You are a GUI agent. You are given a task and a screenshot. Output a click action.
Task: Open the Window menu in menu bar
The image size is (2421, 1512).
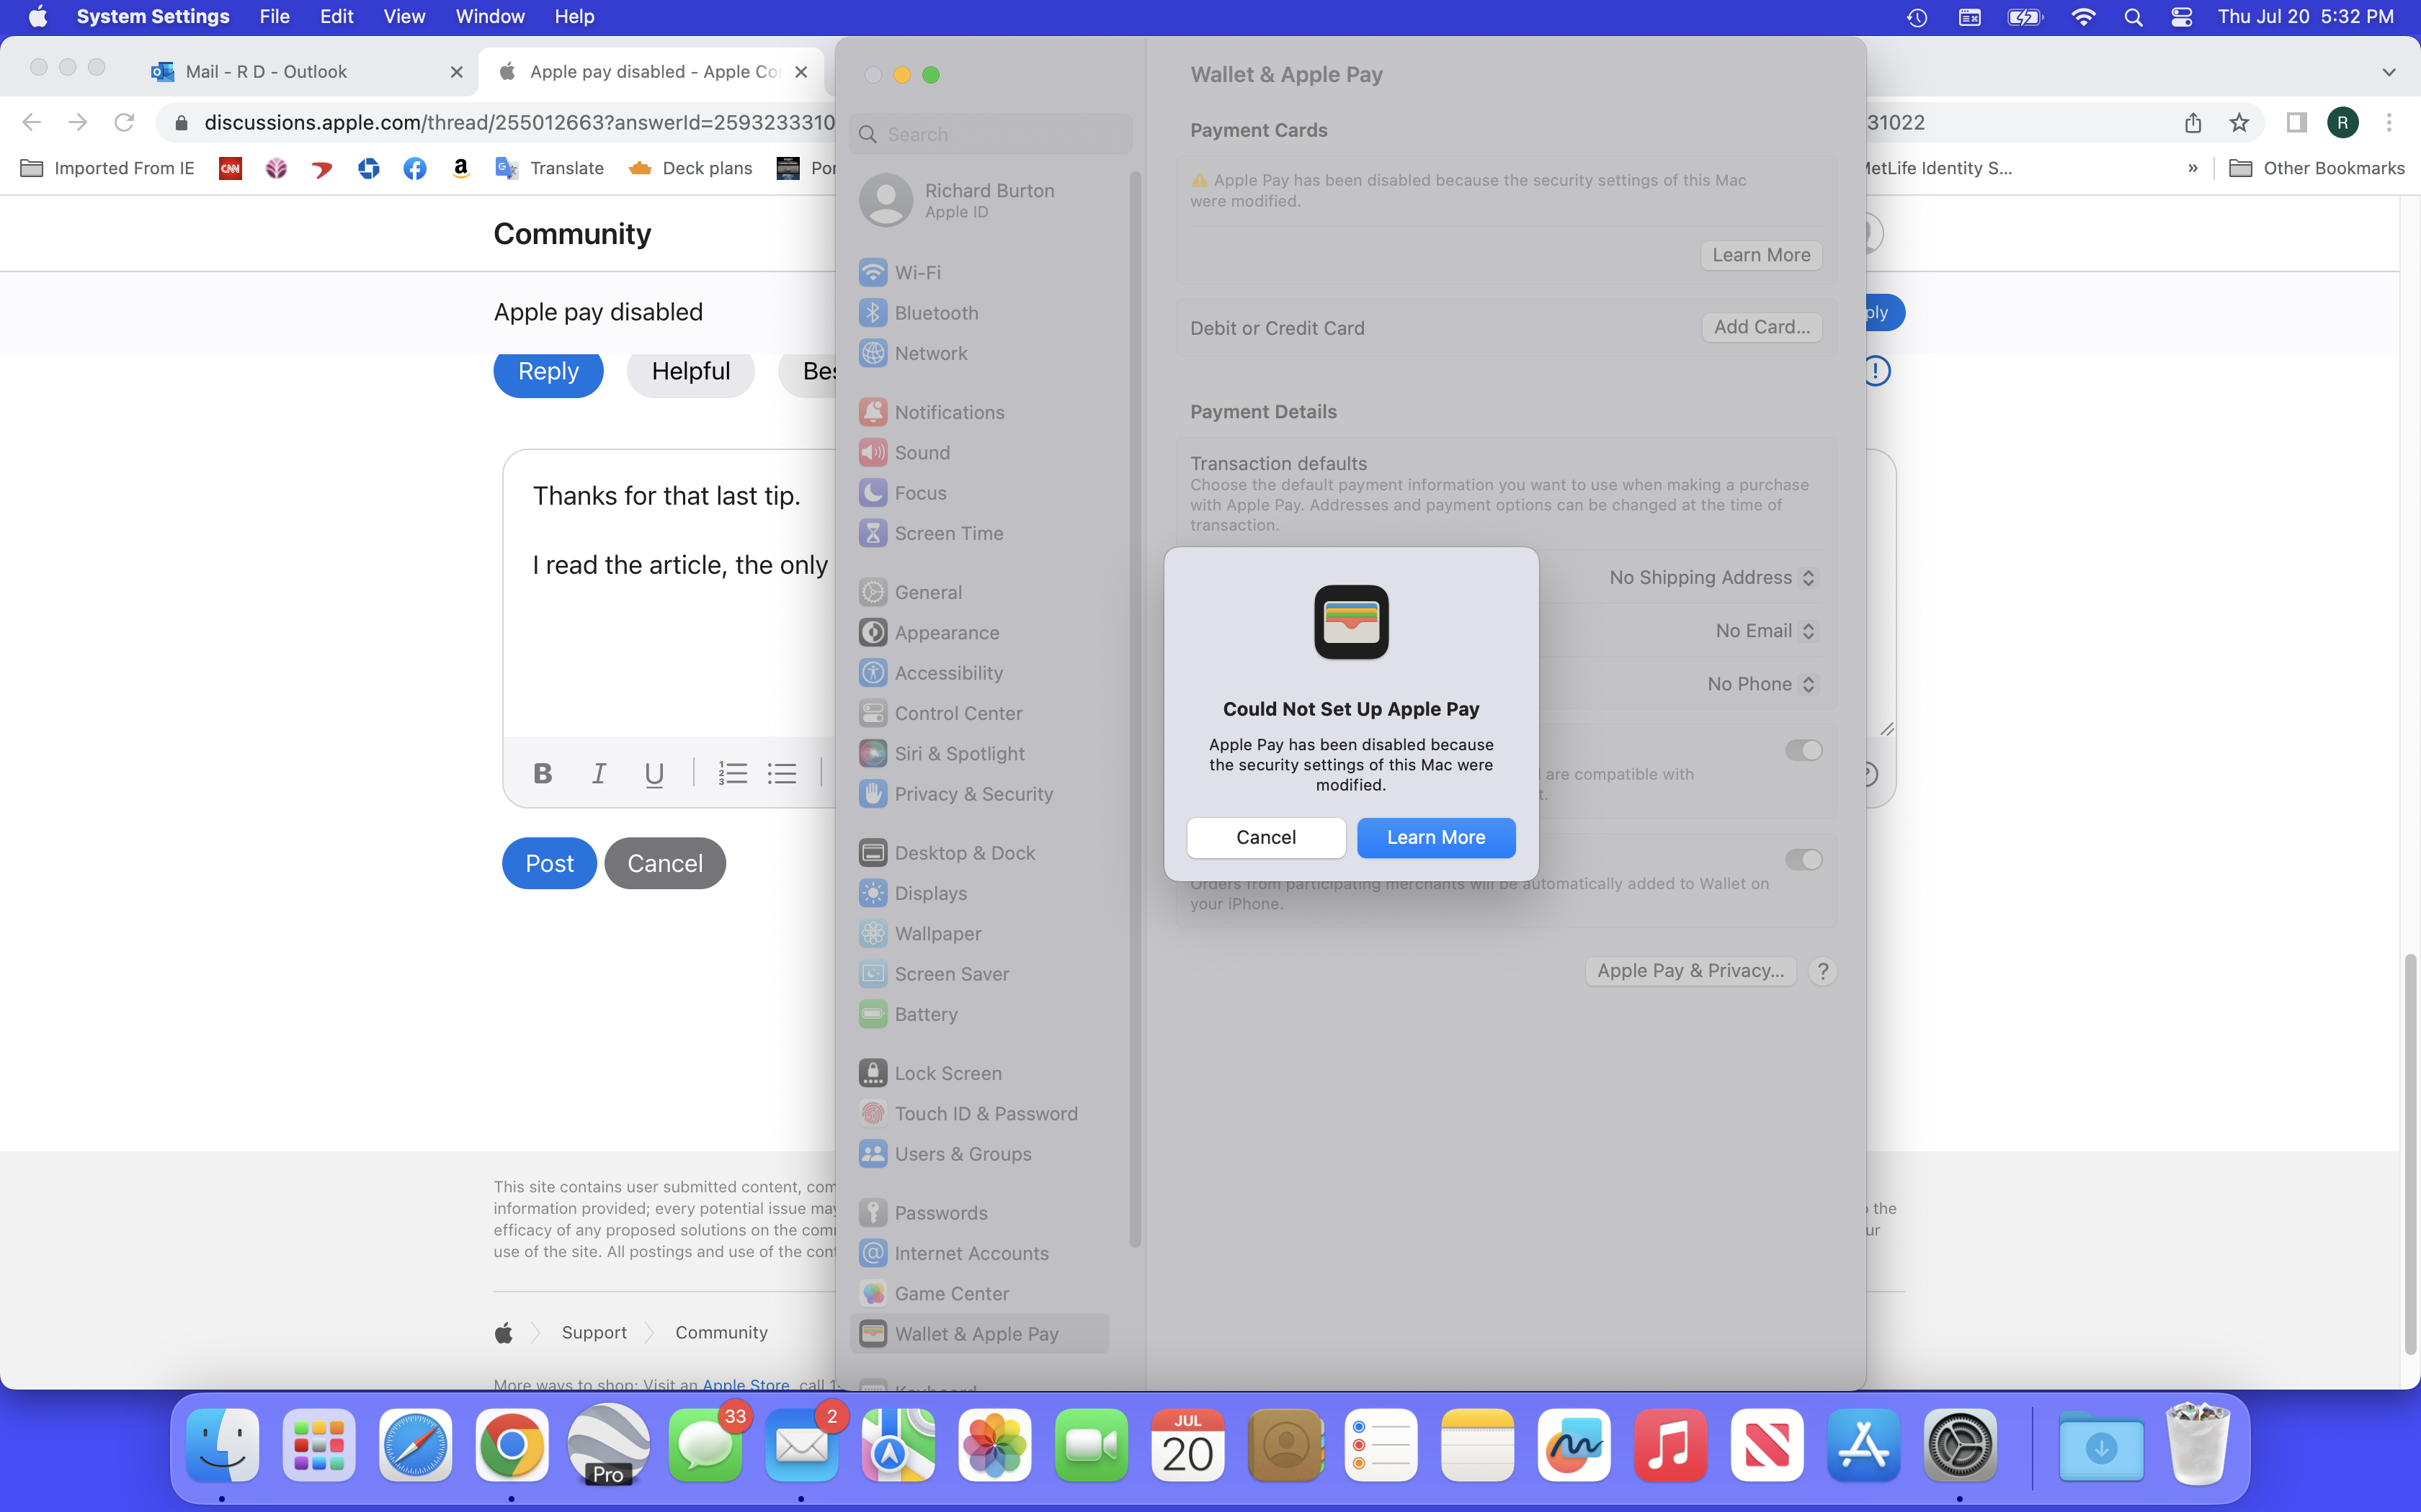pyautogui.click(x=489, y=16)
